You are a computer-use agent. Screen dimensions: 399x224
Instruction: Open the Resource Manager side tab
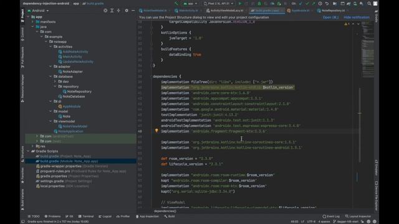tap(22, 88)
